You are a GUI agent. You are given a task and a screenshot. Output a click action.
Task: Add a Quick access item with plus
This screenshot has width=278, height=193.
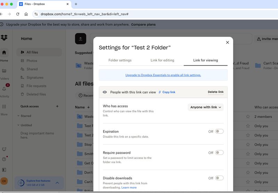tap(57, 106)
